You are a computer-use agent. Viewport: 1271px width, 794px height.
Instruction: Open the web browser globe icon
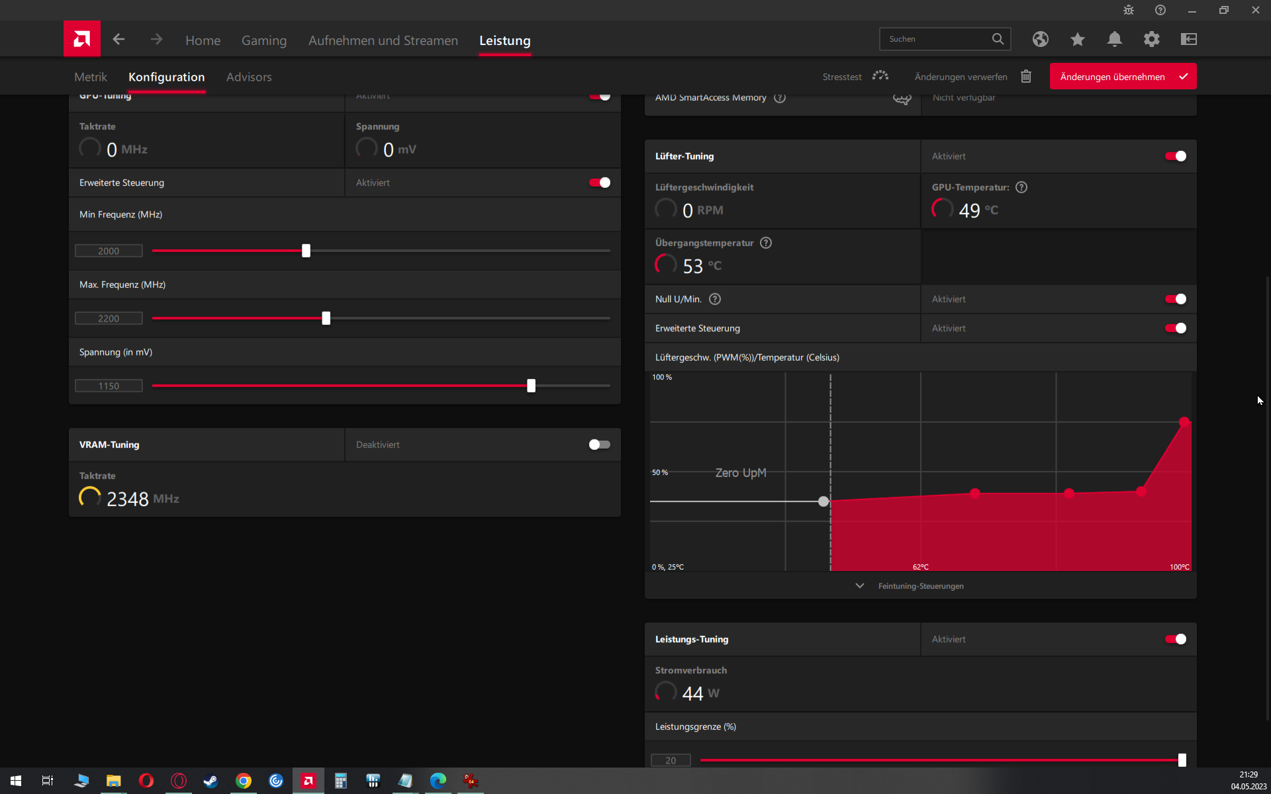pyautogui.click(x=1040, y=39)
